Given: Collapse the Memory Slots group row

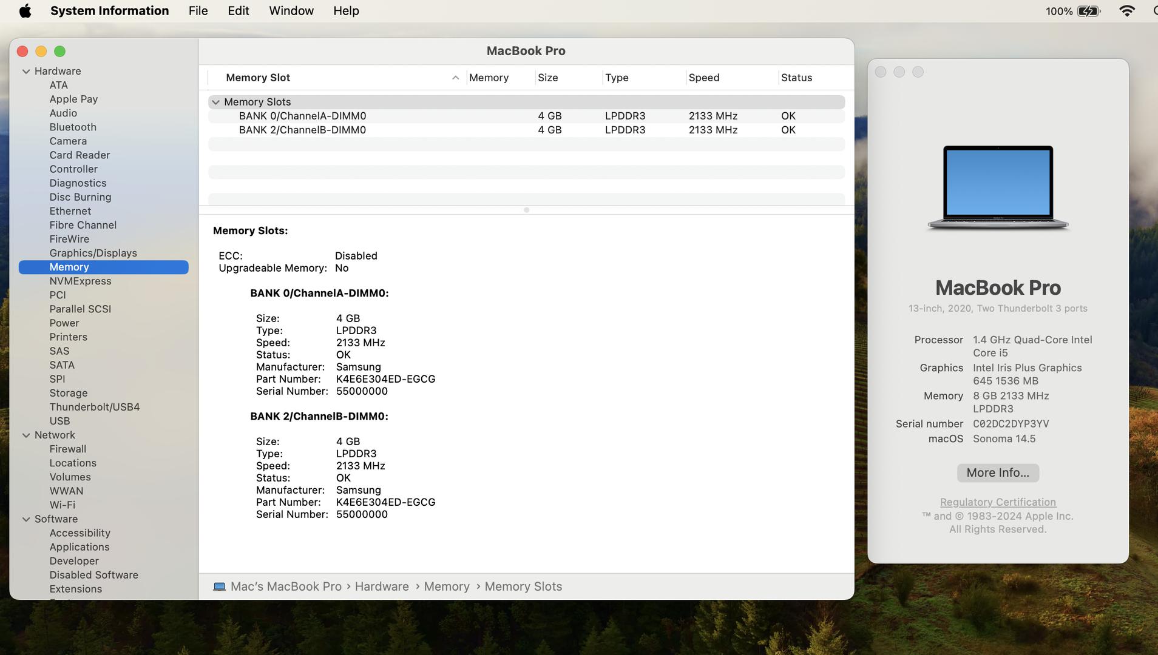Looking at the screenshot, I should click(x=215, y=102).
